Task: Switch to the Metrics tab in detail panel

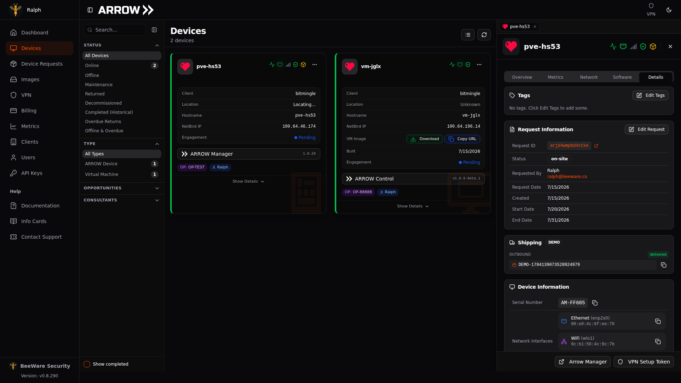Action: pyautogui.click(x=555, y=77)
